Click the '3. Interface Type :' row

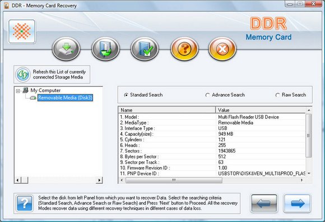212,128
